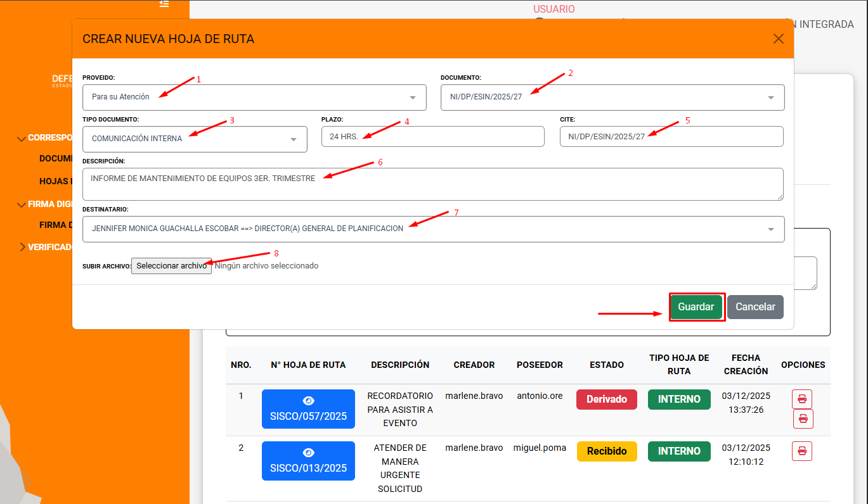Focus the Cite text field
868x504 pixels.
tap(671, 137)
